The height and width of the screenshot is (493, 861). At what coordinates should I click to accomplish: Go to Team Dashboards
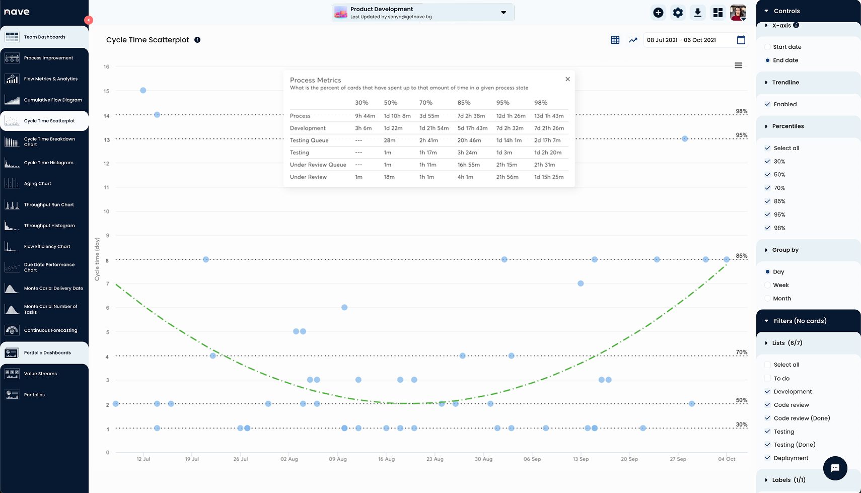[44, 36]
